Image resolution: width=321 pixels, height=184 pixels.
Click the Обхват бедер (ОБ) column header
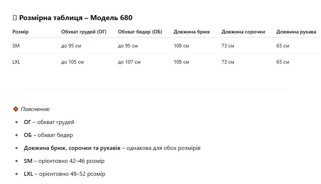point(140,32)
